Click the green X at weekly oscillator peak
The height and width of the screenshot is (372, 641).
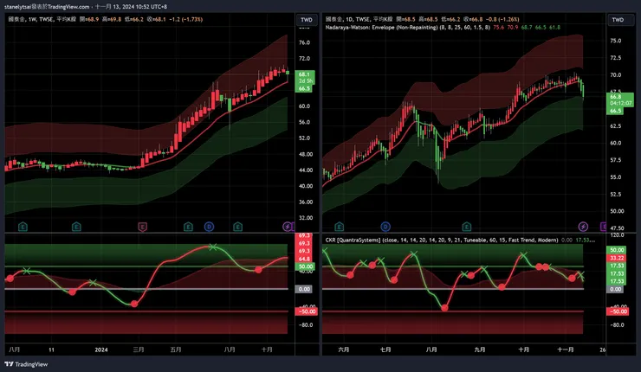tap(212, 247)
